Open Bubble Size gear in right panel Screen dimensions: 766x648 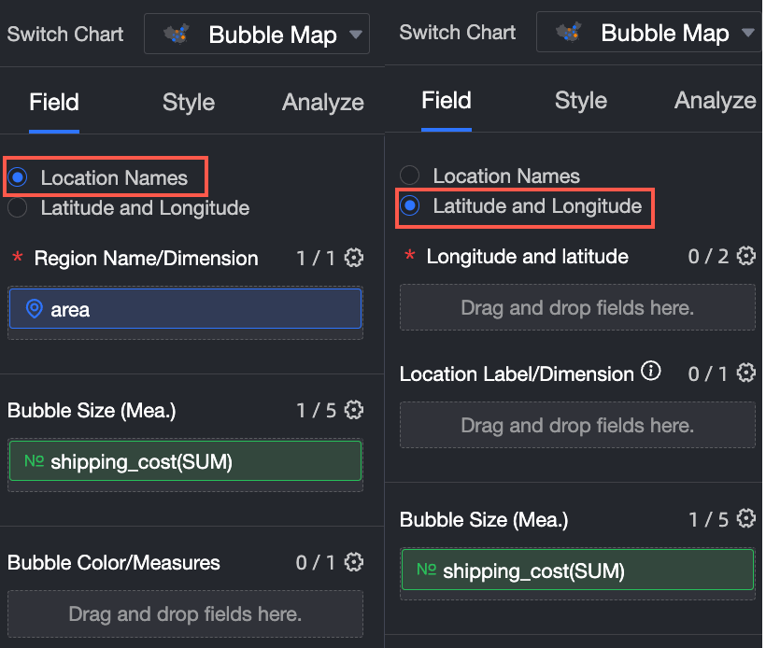[x=745, y=519]
